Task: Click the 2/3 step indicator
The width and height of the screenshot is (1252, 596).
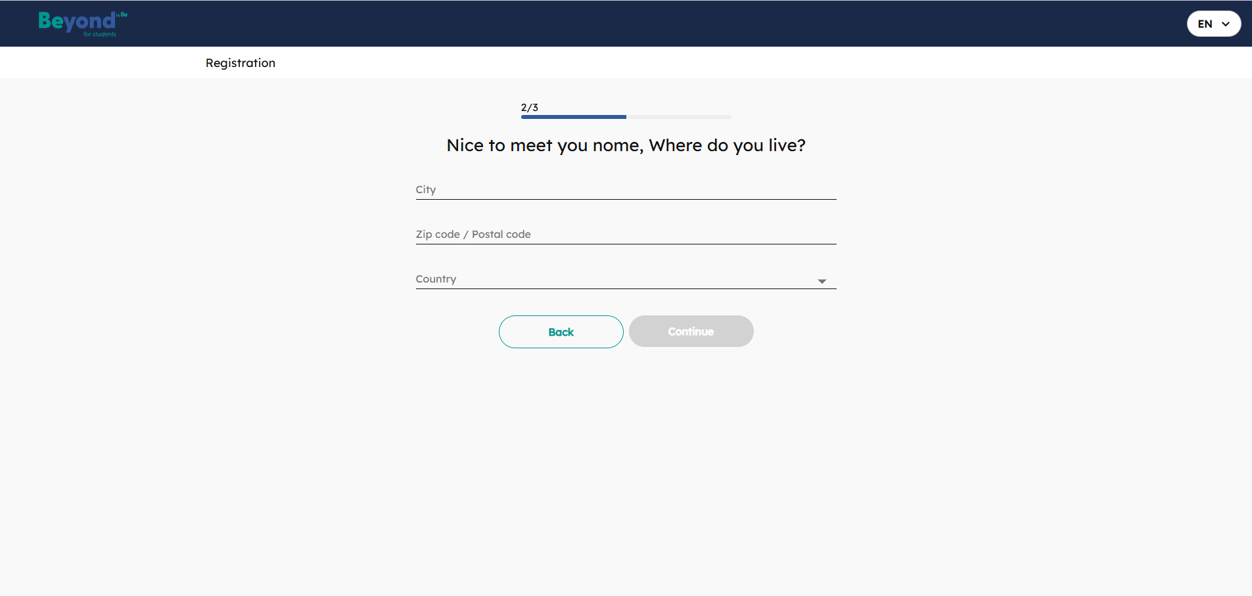Action: coord(530,107)
